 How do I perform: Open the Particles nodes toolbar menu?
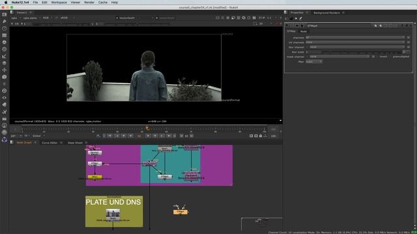coord(5,84)
